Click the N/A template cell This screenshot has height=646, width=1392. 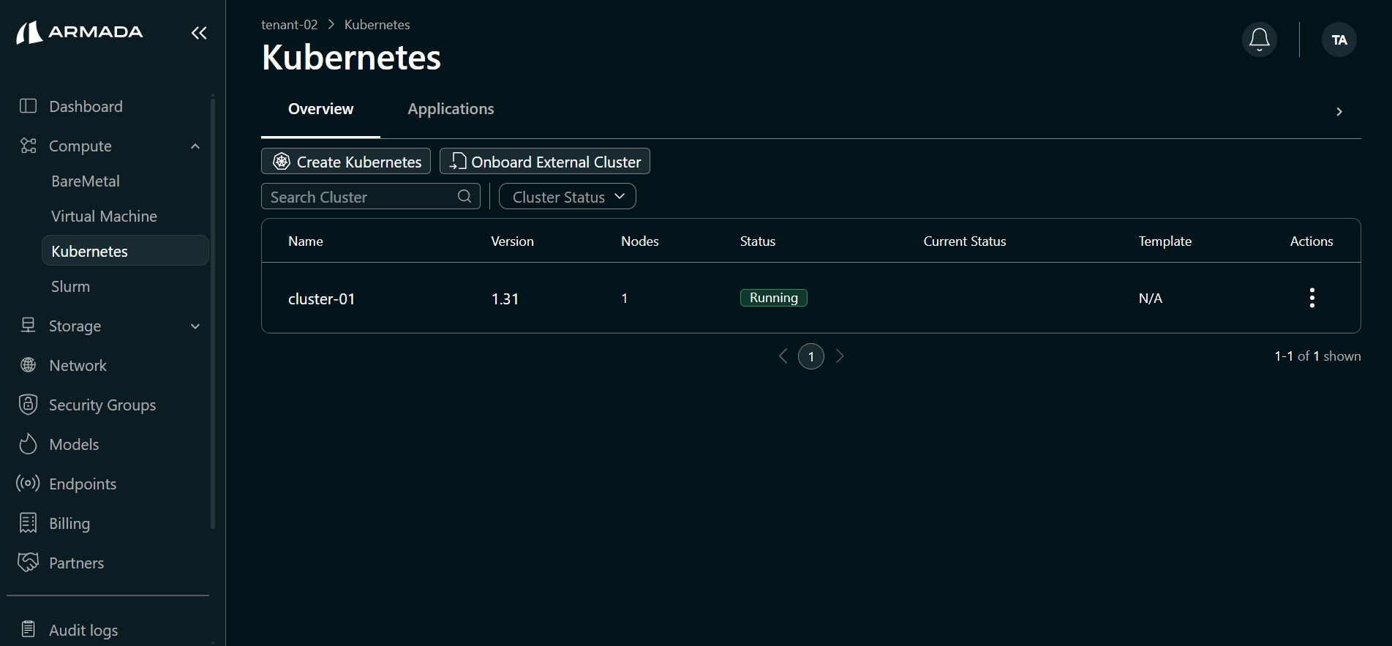tap(1151, 298)
